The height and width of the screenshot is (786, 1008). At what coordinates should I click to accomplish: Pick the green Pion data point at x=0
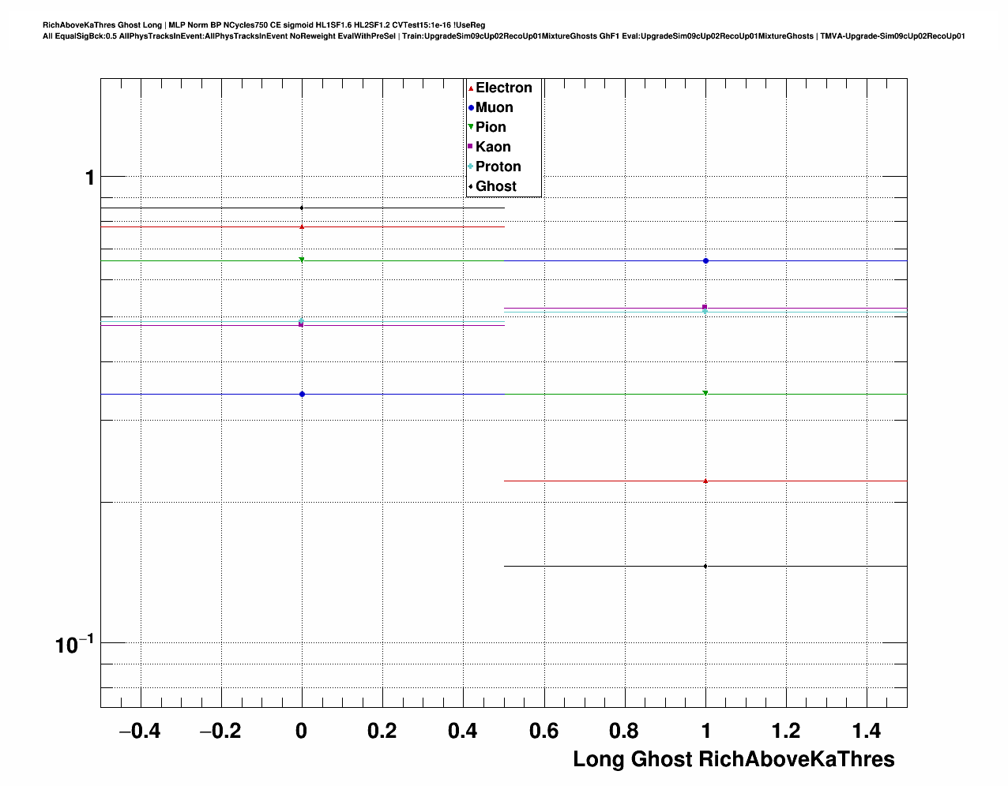tap(302, 260)
